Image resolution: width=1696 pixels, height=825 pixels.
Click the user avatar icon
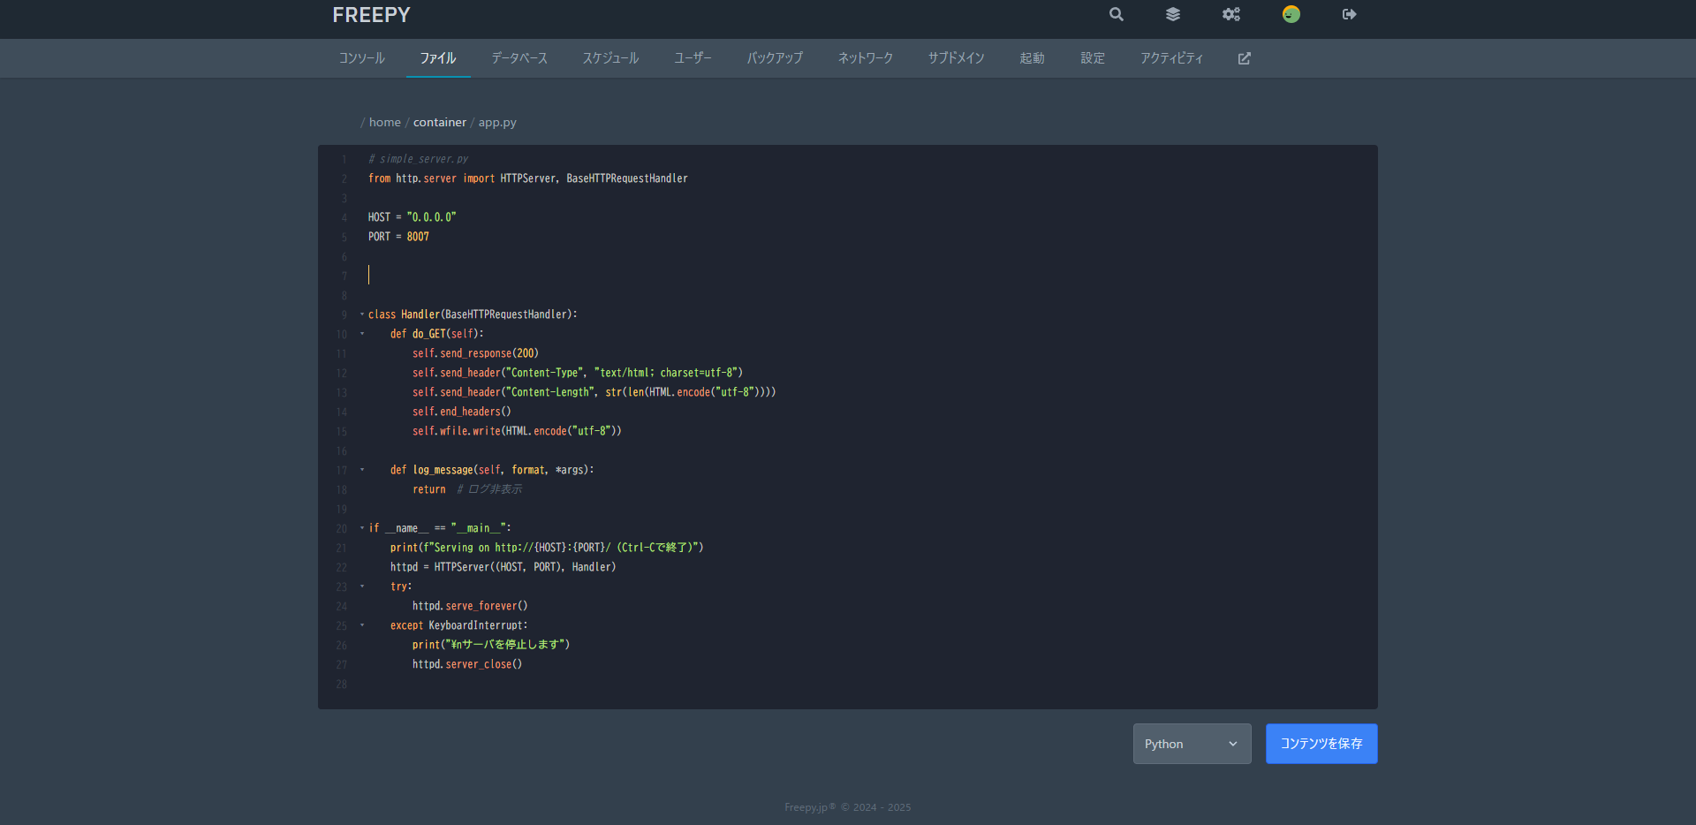(1291, 14)
